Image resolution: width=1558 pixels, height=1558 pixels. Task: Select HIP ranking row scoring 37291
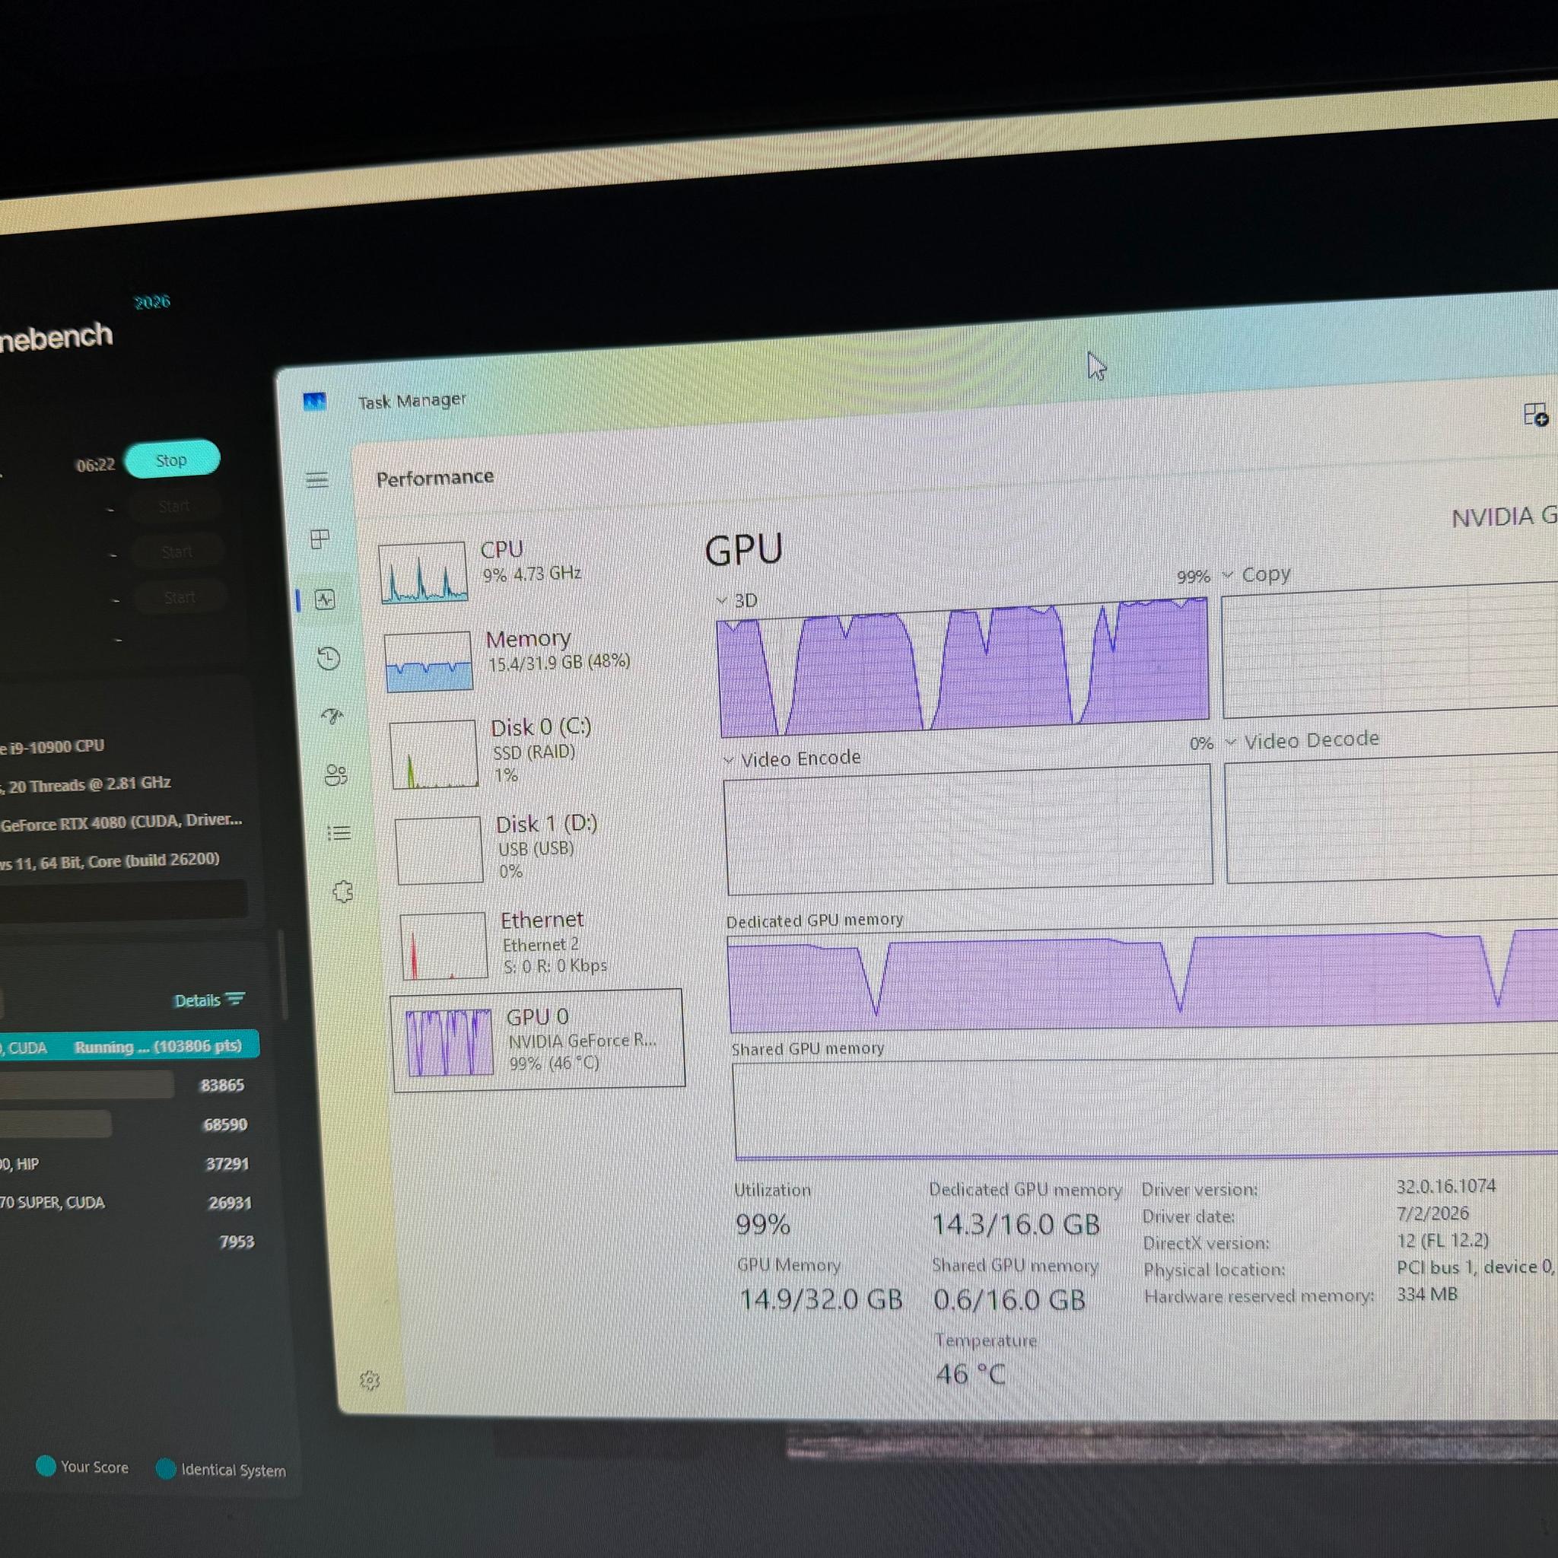(x=125, y=1164)
